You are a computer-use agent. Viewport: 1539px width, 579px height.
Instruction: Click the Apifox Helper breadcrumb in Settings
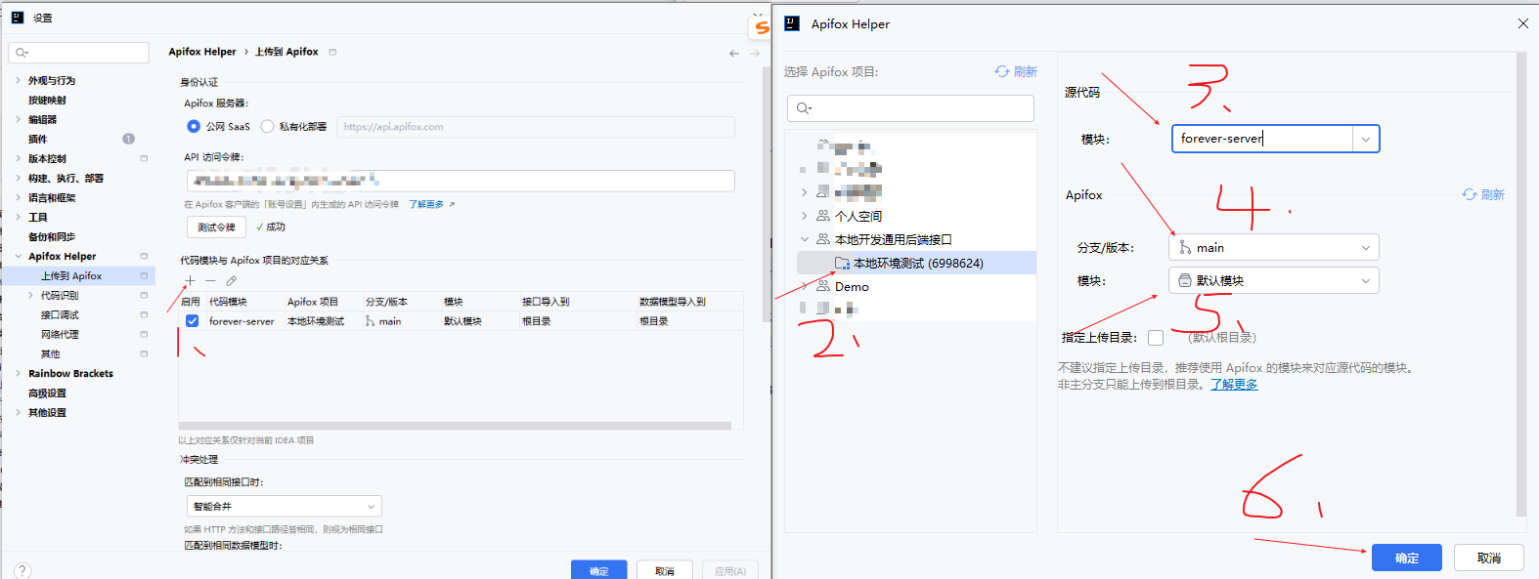pos(202,52)
